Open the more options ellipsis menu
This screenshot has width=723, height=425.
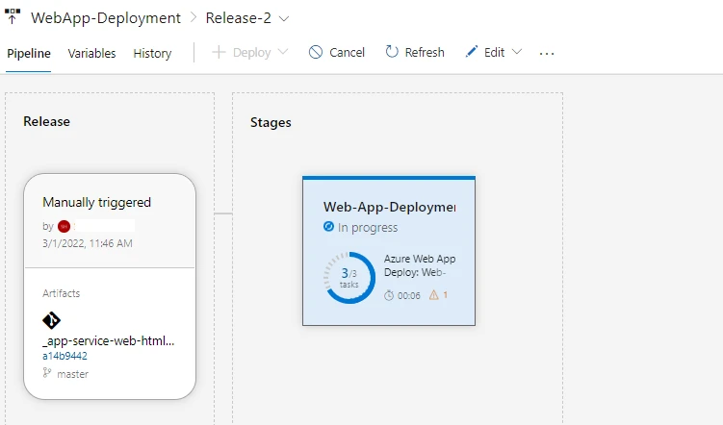click(547, 54)
